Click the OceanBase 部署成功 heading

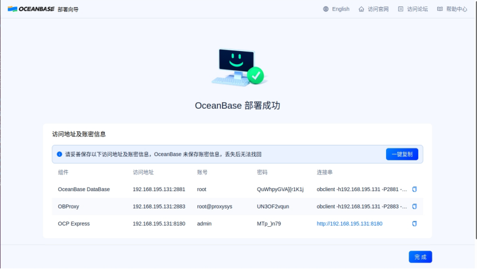coord(237,106)
